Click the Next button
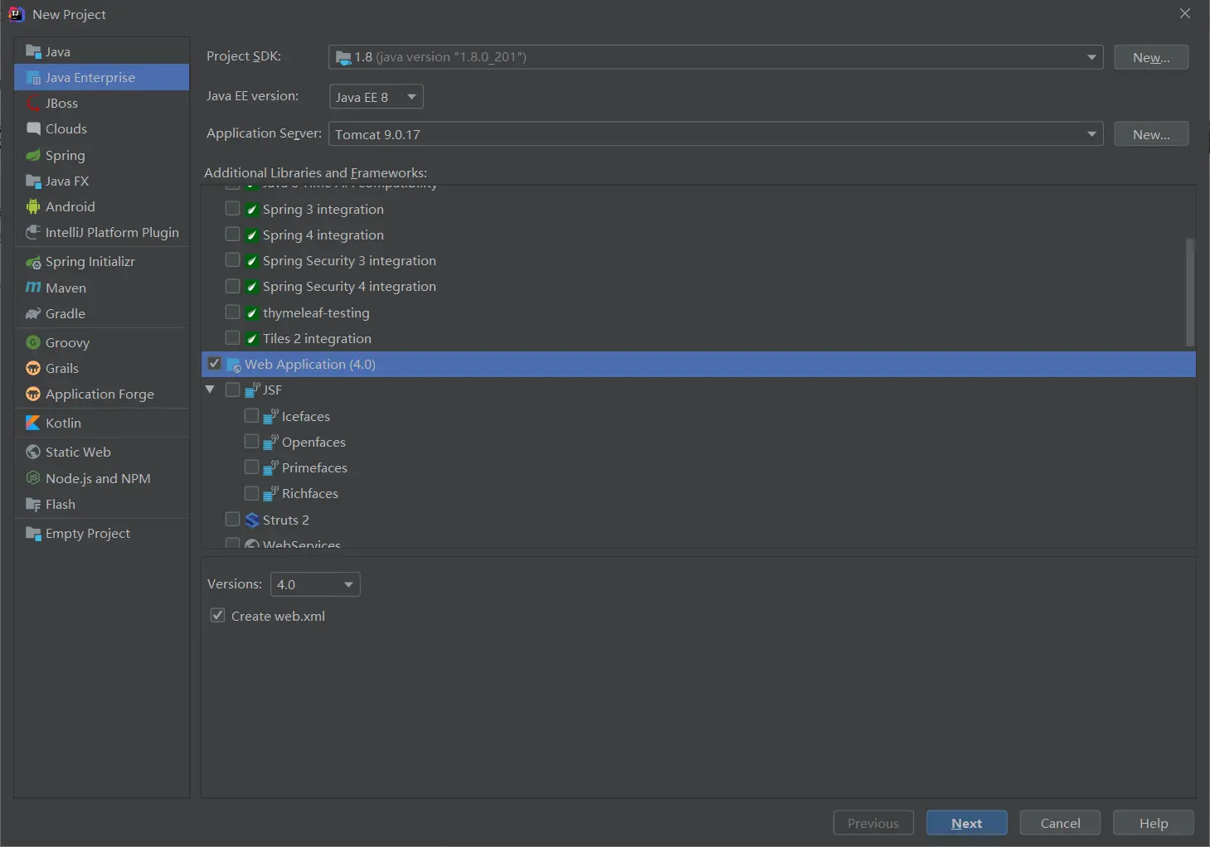1210x847 pixels. 967,823
